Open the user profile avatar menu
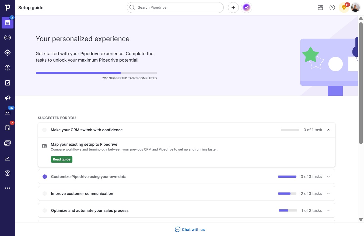The width and height of the screenshot is (364, 236). click(x=355, y=8)
